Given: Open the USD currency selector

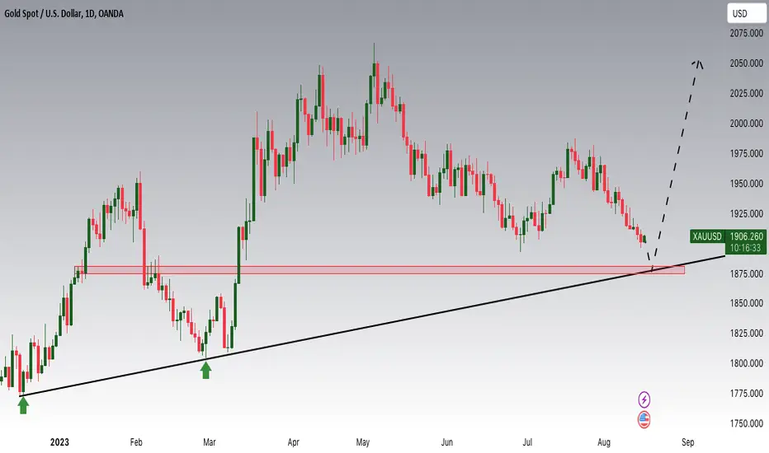Looking at the screenshot, I should (x=746, y=13).
